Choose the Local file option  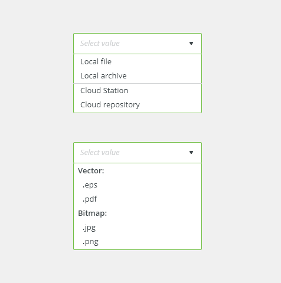click(x=138, y=62)
